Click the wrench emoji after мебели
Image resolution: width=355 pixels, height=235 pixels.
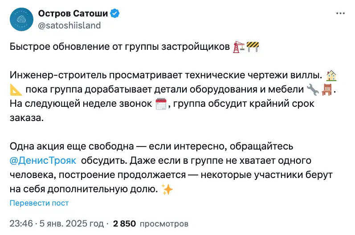312,89
